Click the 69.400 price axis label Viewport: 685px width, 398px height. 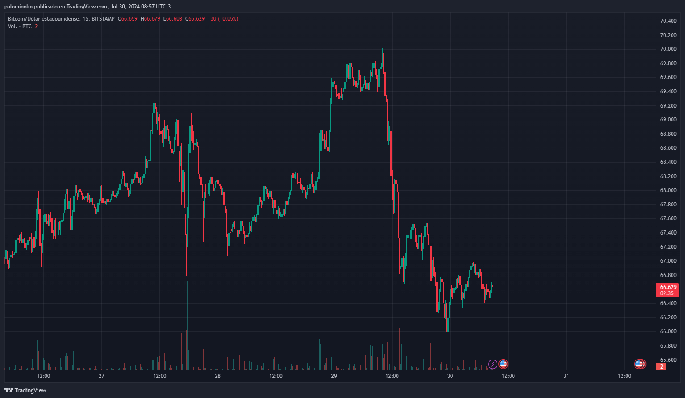(668, 92)
